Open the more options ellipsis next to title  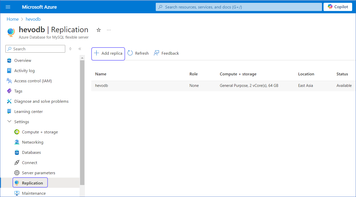coord(109,30)
